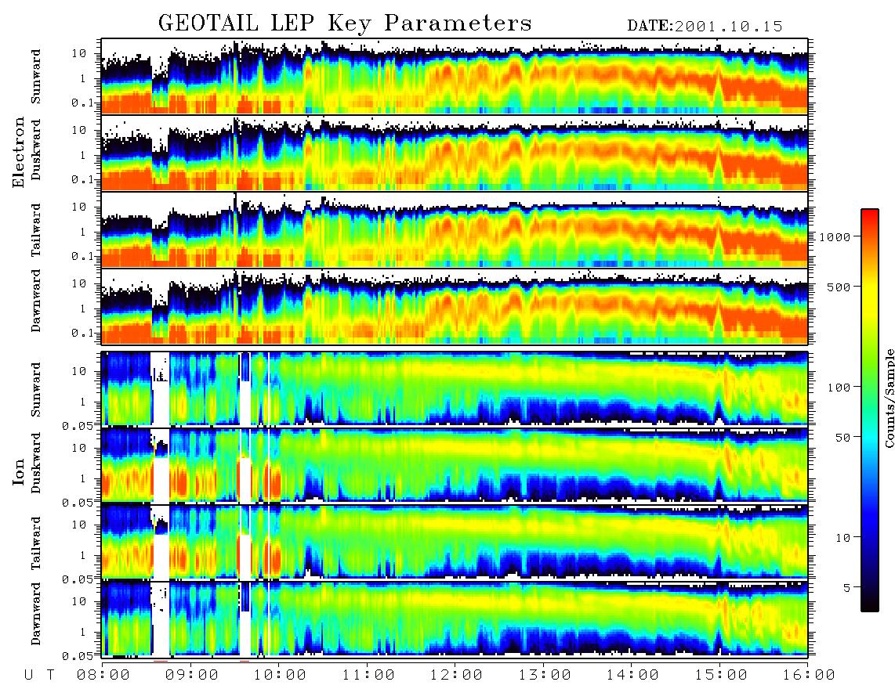Select the Ion Tailward axis label
Viewport: 895px width, 689px height.
tap(36, 543)
